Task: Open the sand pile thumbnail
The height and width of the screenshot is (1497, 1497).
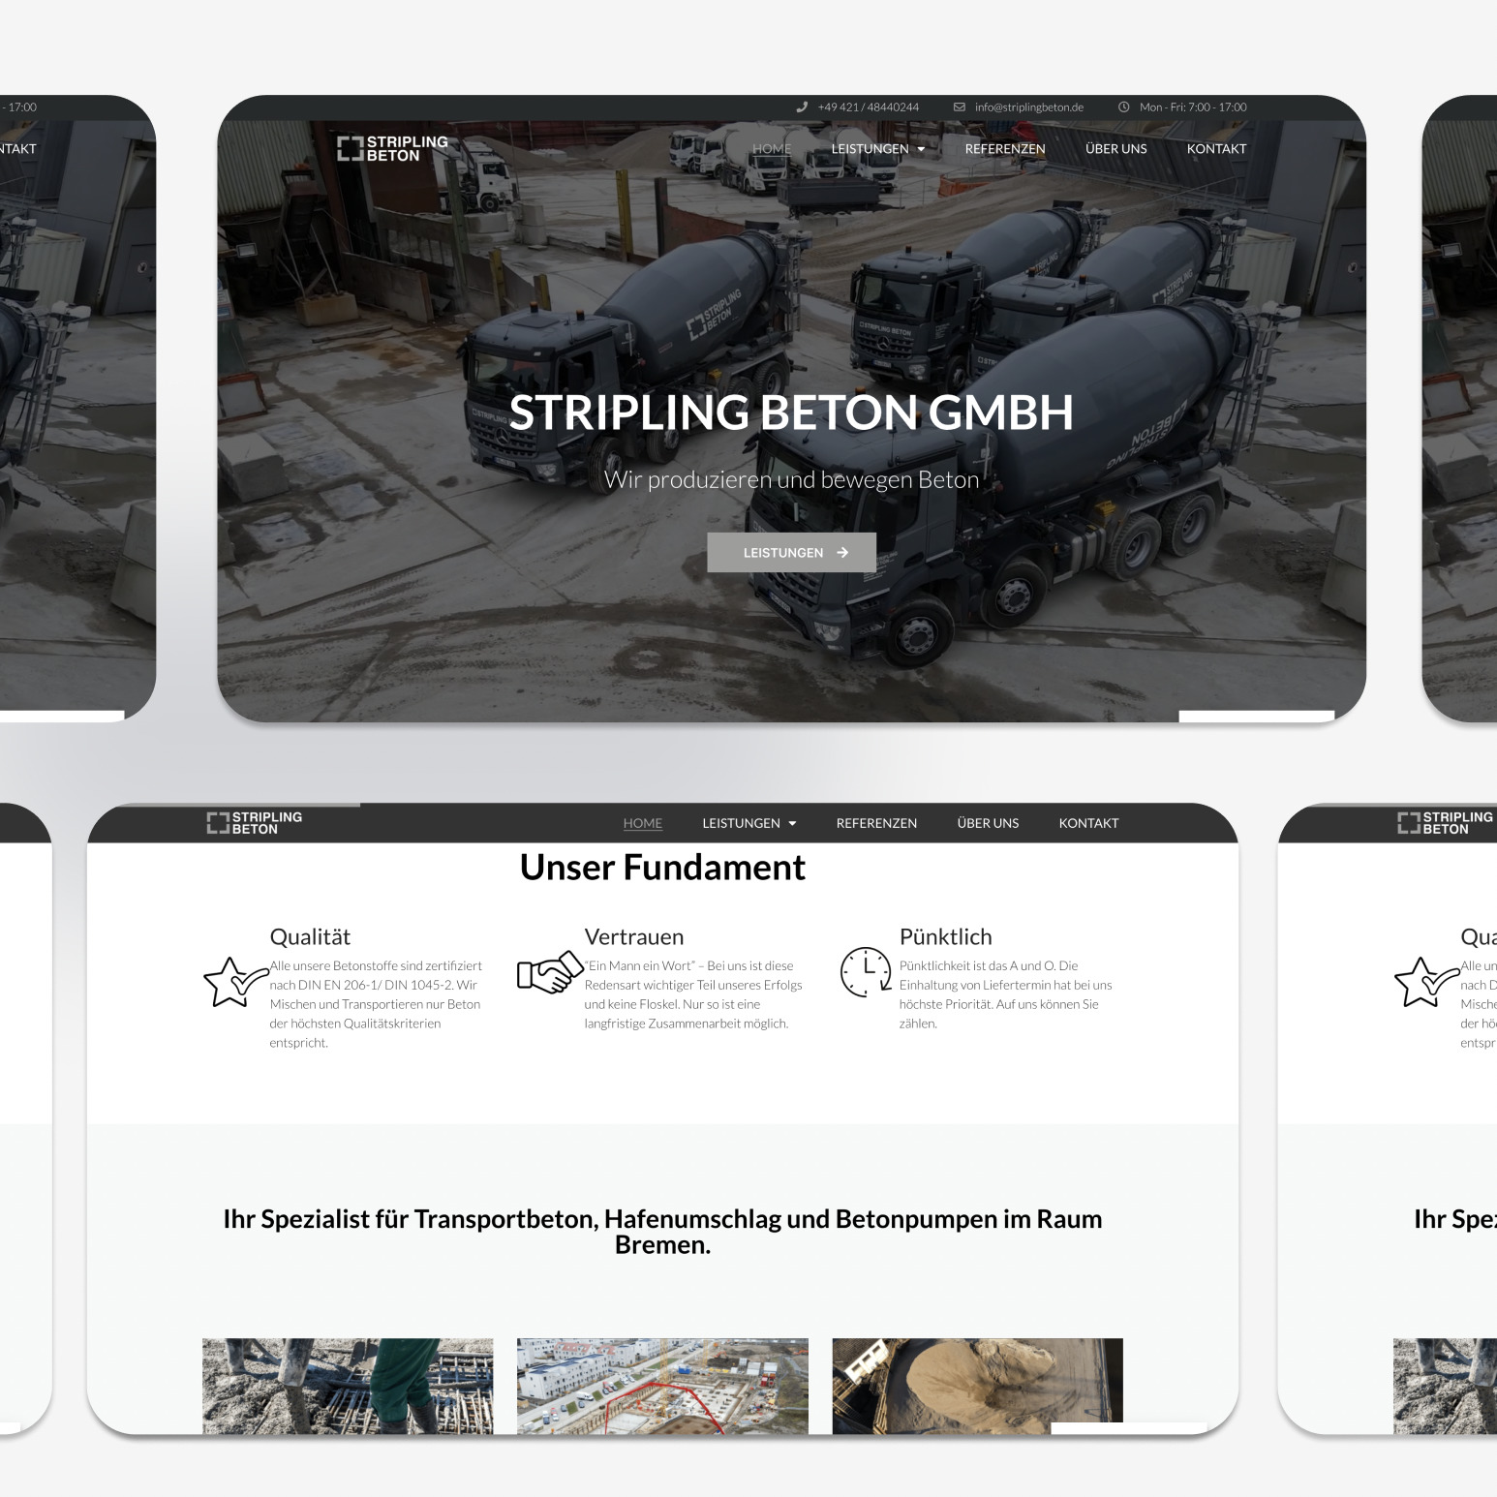Action: 977,1386
